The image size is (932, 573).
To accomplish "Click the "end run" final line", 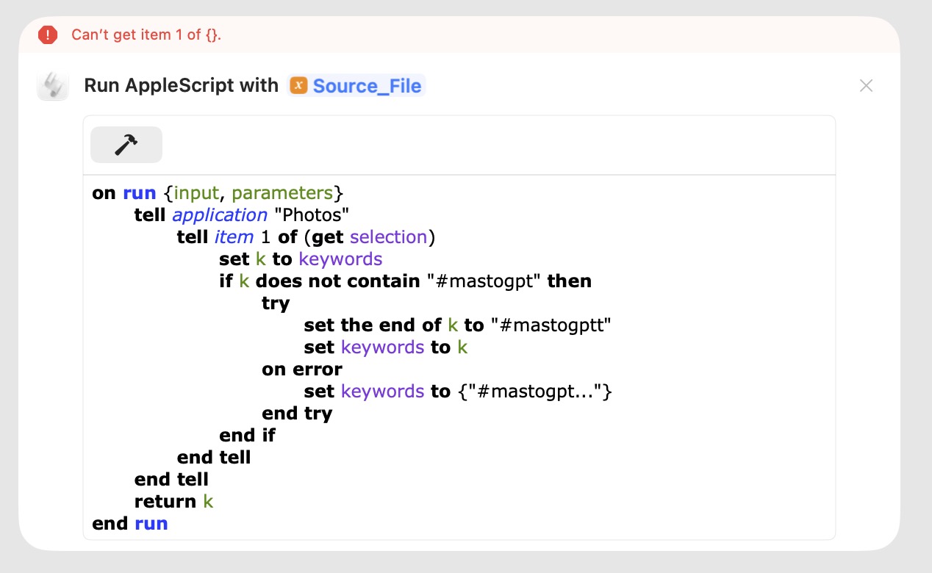I will (130, 524).
